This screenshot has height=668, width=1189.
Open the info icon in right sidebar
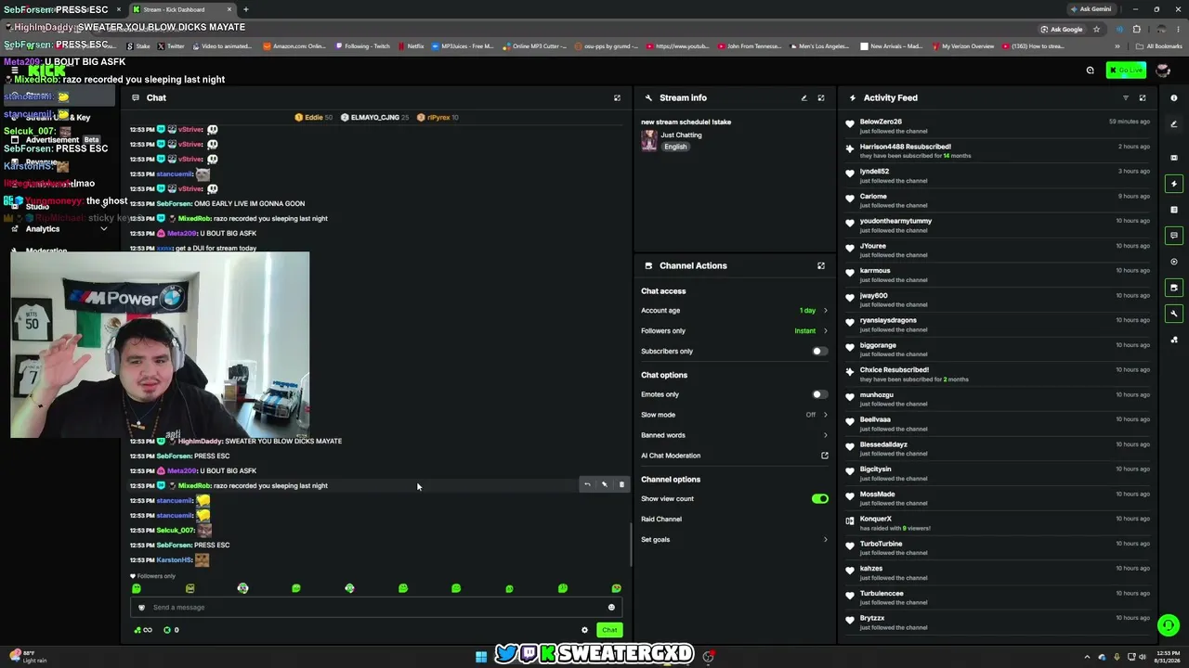[1174, 97]
